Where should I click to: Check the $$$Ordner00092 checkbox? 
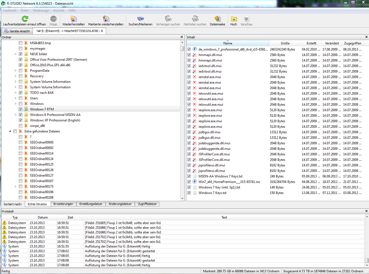click(x=21, y=148)
